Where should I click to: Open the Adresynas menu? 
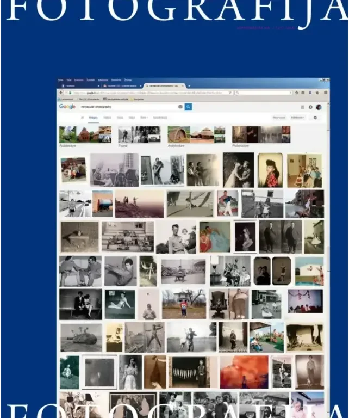(103, 80)
